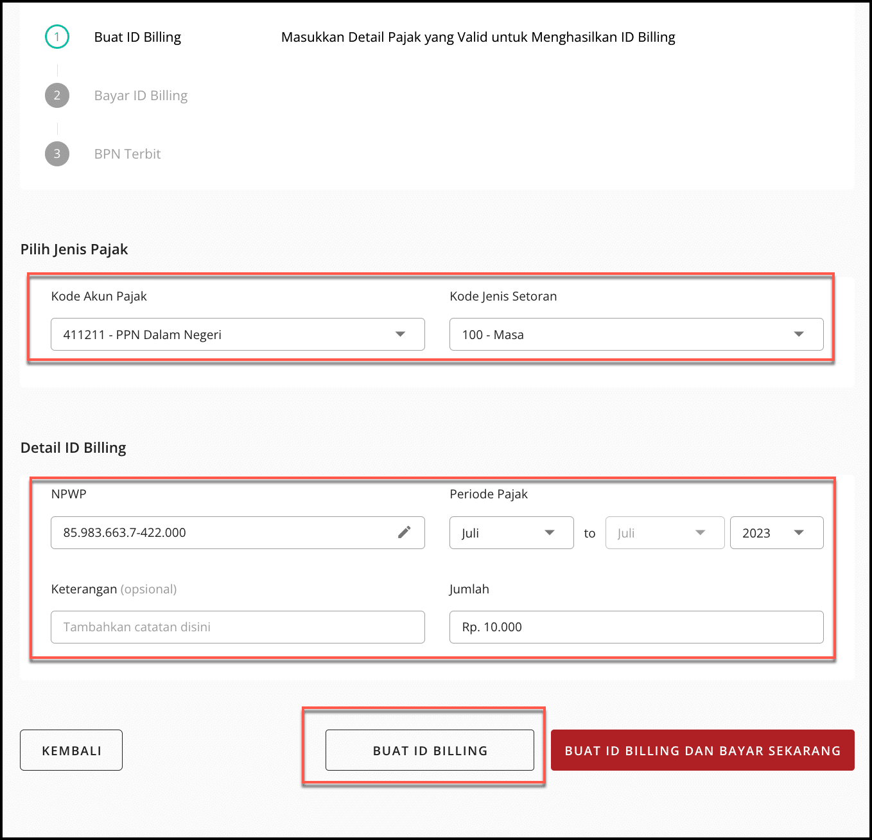Click BUAT ID BILLING DAN BAYAR SEKARANG

click(703, 749)
